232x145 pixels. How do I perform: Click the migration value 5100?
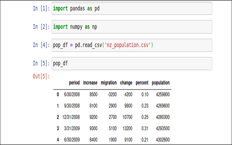tap(113, 128)
